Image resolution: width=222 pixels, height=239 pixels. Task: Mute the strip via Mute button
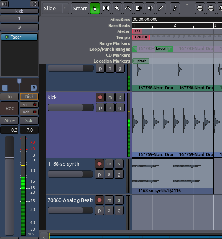click(x=9, y=120)
